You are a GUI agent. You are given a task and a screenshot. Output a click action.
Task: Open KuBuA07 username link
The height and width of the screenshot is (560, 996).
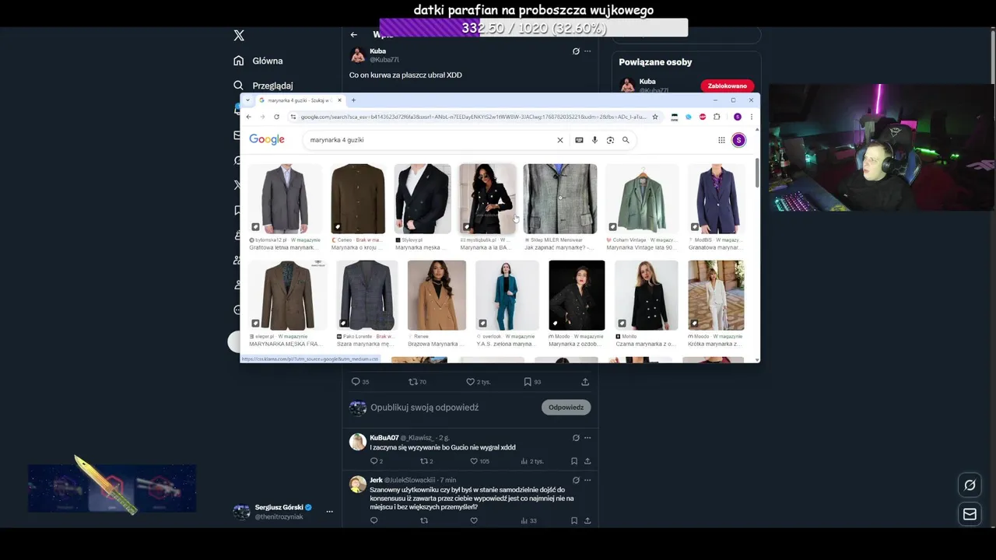tap(384, 438)
